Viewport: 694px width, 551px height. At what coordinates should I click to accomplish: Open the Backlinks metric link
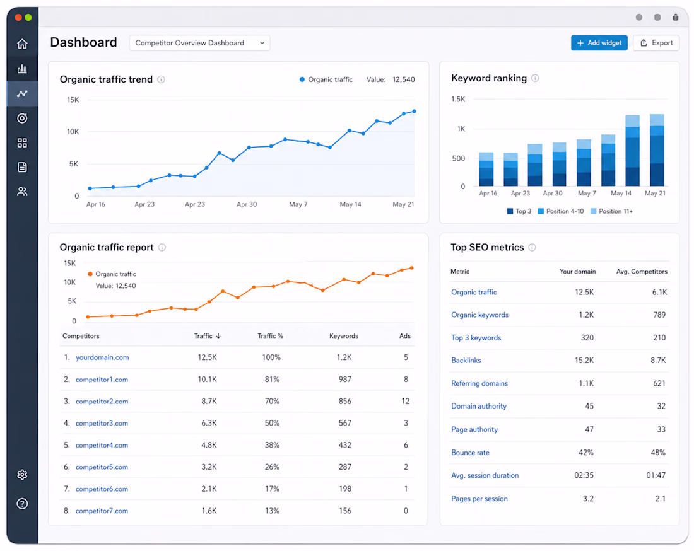point(466,361)
